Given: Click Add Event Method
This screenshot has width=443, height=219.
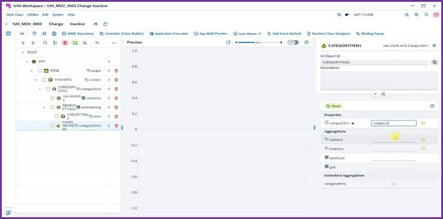Looking at the screenshot, I should click(x=284, y=34).
